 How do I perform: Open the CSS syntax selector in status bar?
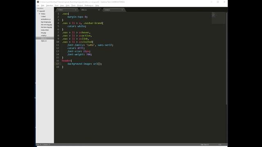(220, 145)
